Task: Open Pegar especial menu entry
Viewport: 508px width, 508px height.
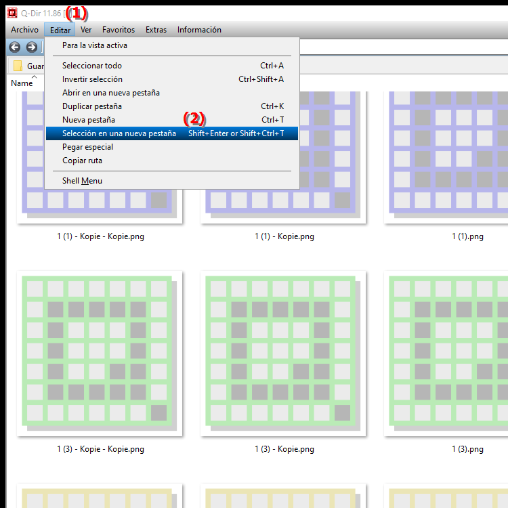Action: (x=172, y=147)
